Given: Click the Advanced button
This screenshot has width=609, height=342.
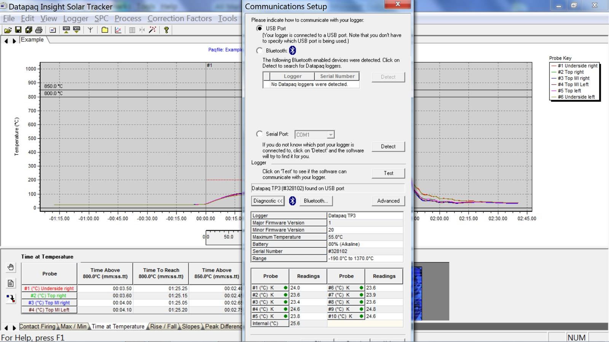Looking at the screenshot, I should [388, 201].
